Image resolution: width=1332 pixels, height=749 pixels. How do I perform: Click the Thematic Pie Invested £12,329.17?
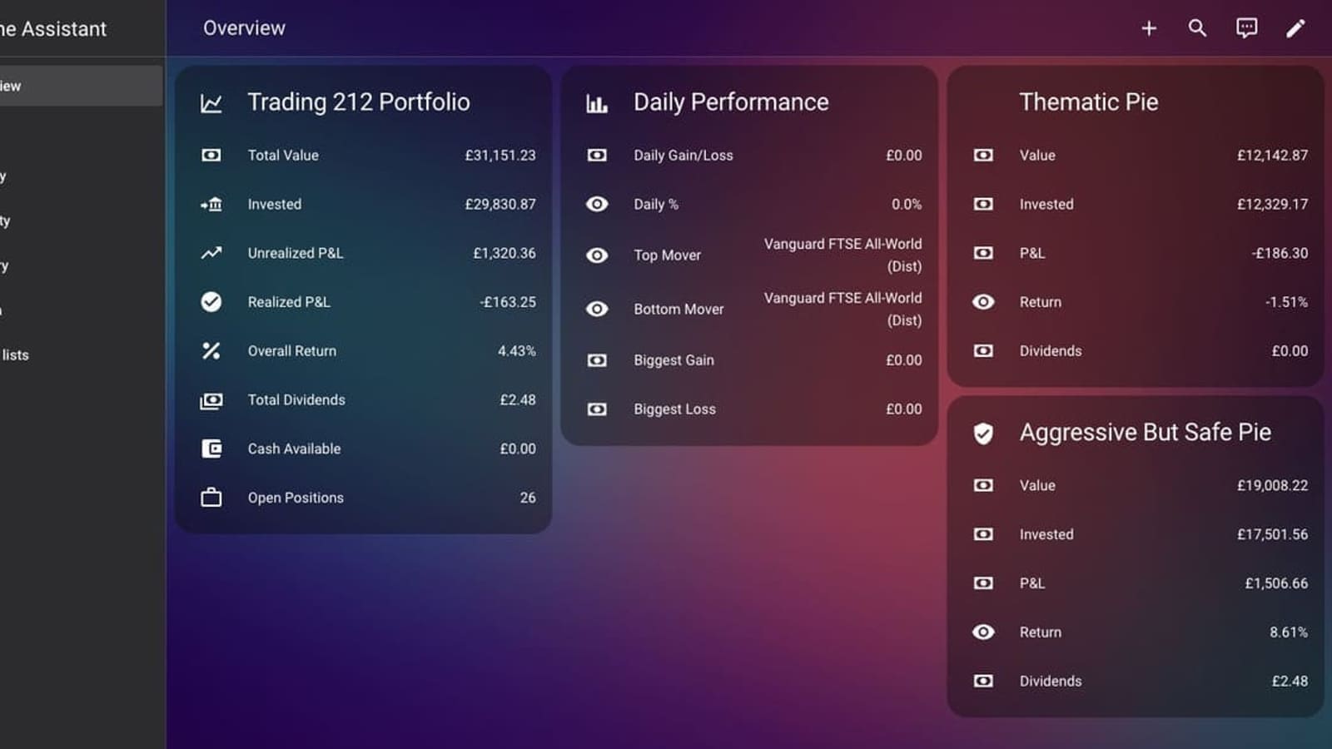(1272, 204)
